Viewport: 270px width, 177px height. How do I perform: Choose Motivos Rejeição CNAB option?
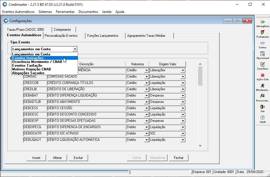[x=45, y=69]
